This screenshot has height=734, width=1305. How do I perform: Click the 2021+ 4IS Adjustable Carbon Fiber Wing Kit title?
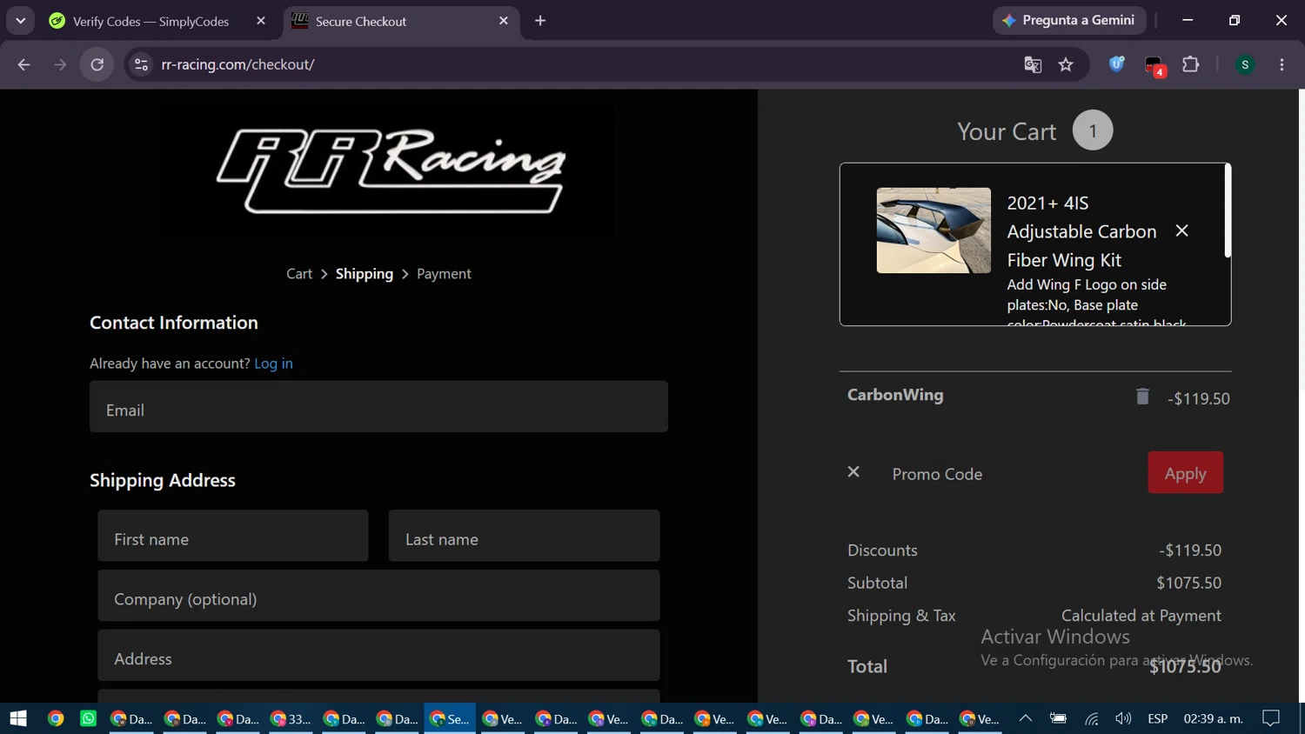point(1081,231)
